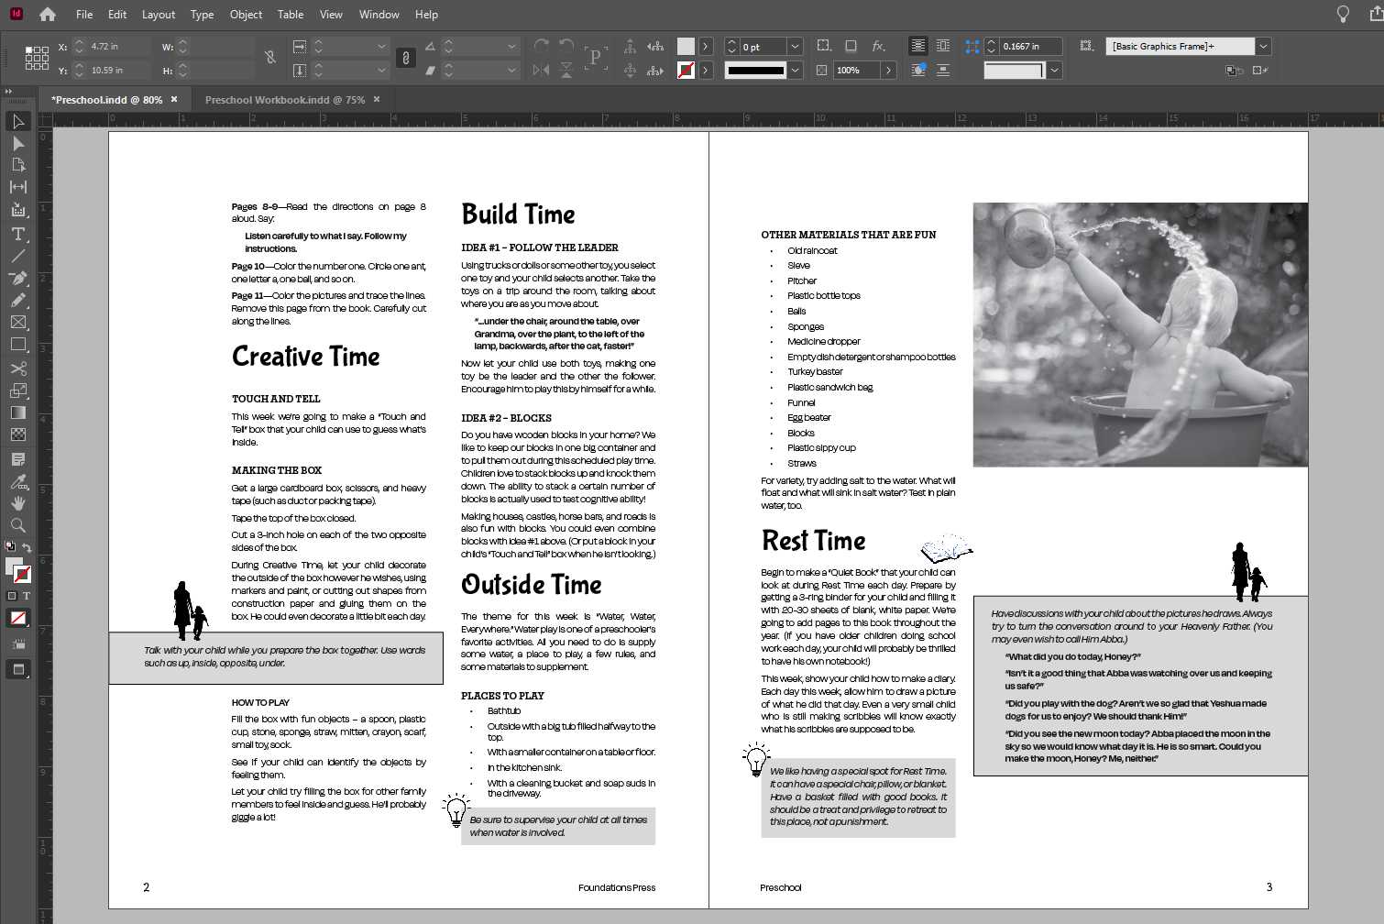Select the Note tool
1384x924 pixels.
(x=17, y=458)
